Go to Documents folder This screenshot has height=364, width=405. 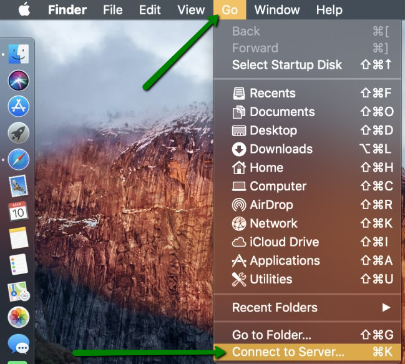tap(308, 112)
